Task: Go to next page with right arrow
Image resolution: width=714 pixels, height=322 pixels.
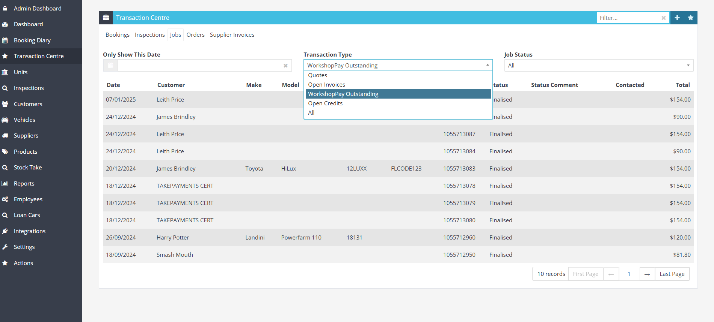Action: pos(647,274)
